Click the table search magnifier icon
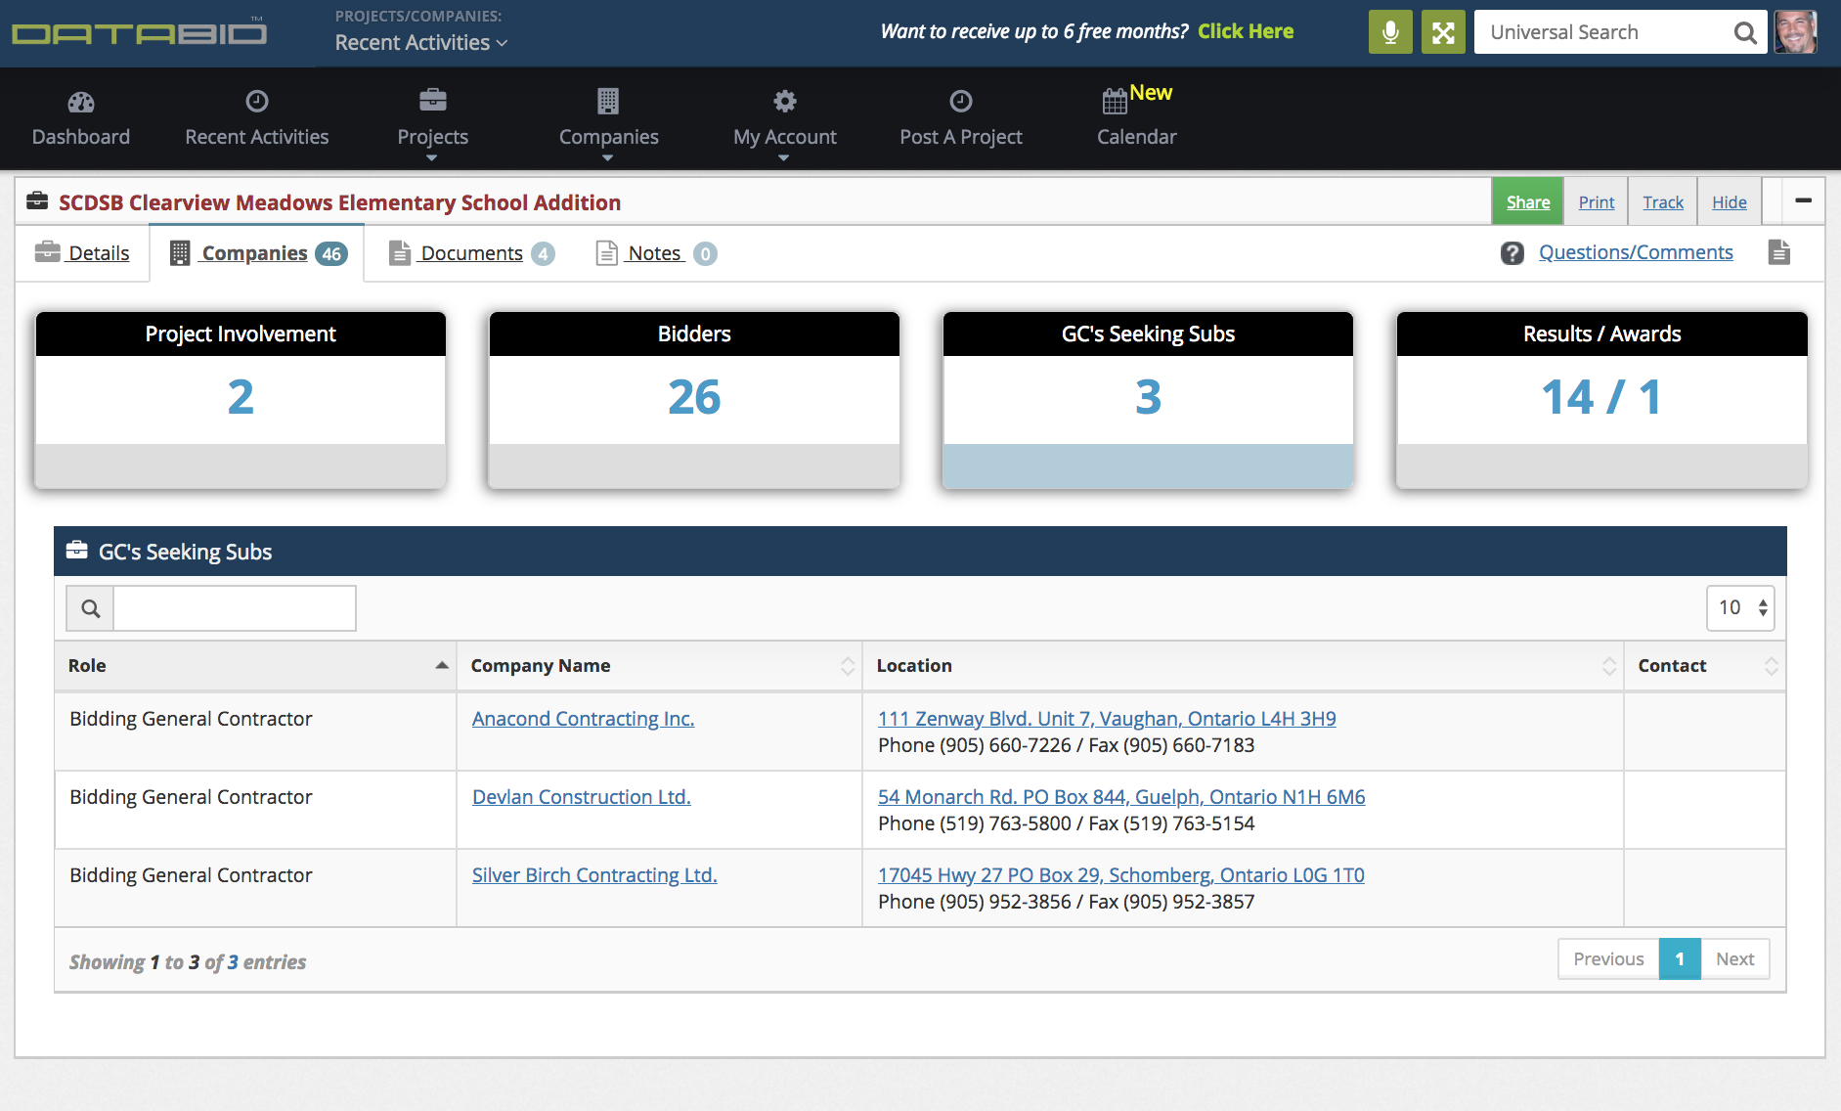The image size is (1841, 1111). [90, 608]
